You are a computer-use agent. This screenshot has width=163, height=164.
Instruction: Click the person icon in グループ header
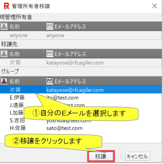(4, 81)
